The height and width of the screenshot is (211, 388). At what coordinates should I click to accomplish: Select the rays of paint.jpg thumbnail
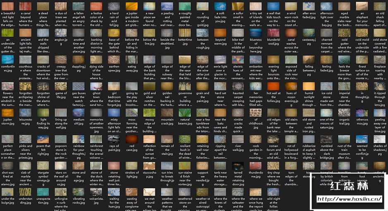114,139
